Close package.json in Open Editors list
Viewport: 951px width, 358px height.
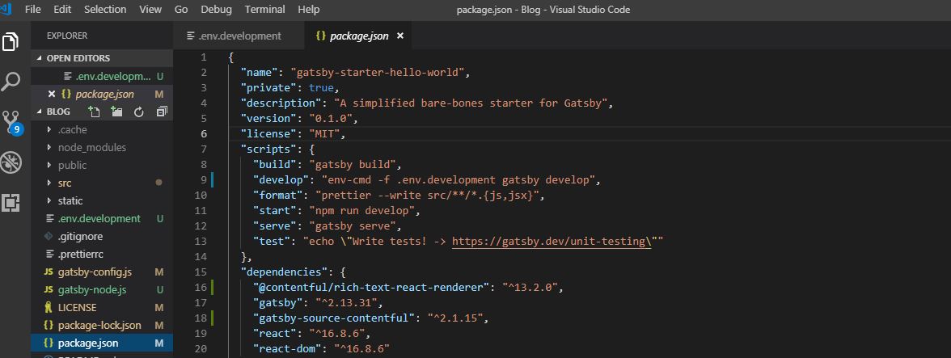(52, 94)
